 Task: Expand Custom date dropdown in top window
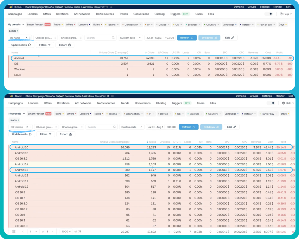pyautogui.click(x=131, y=38)
